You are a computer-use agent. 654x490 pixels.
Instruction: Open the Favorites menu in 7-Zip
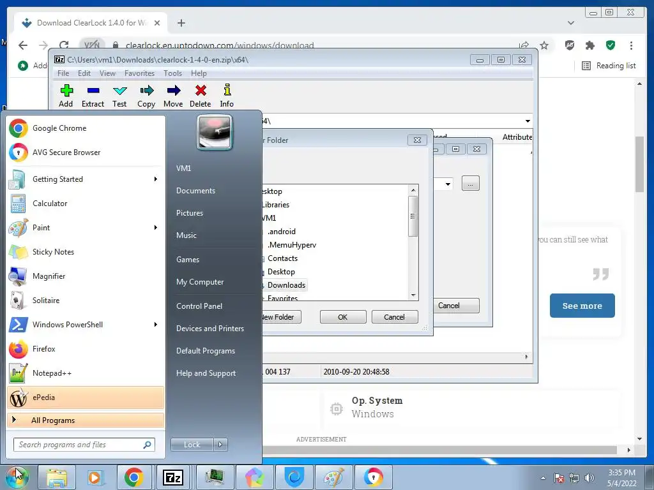coord(139,73)
